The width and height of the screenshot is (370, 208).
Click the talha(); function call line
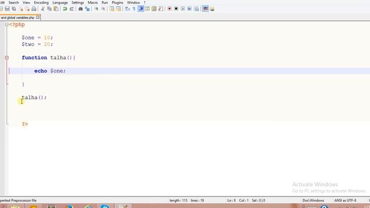click(34, 98)
